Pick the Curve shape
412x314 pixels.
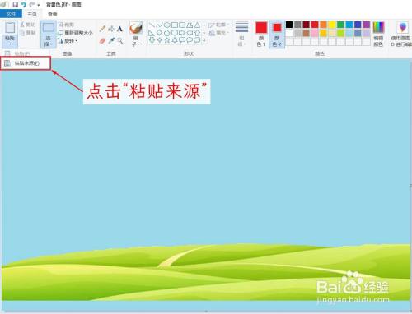point(159,25)
